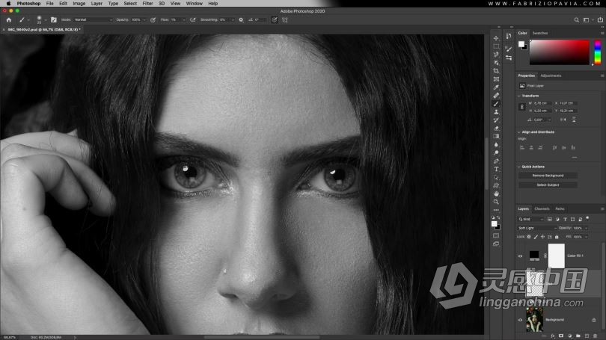This screenshot has width=606, height=340.
Task: Select the Rectangular Marquee tool
Action: (496, 46)
